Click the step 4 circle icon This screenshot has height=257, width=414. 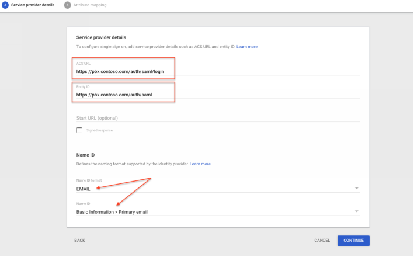click(67, 5)
